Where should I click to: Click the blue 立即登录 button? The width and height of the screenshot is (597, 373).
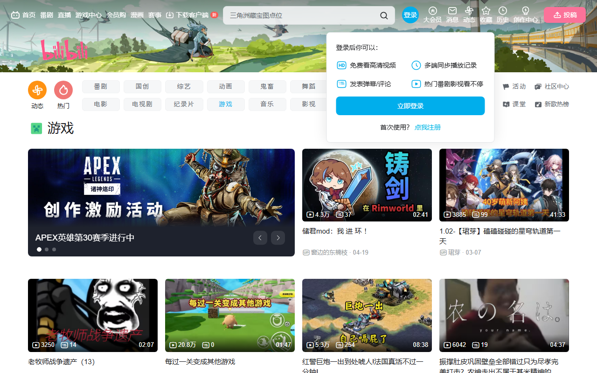[410, 106]
